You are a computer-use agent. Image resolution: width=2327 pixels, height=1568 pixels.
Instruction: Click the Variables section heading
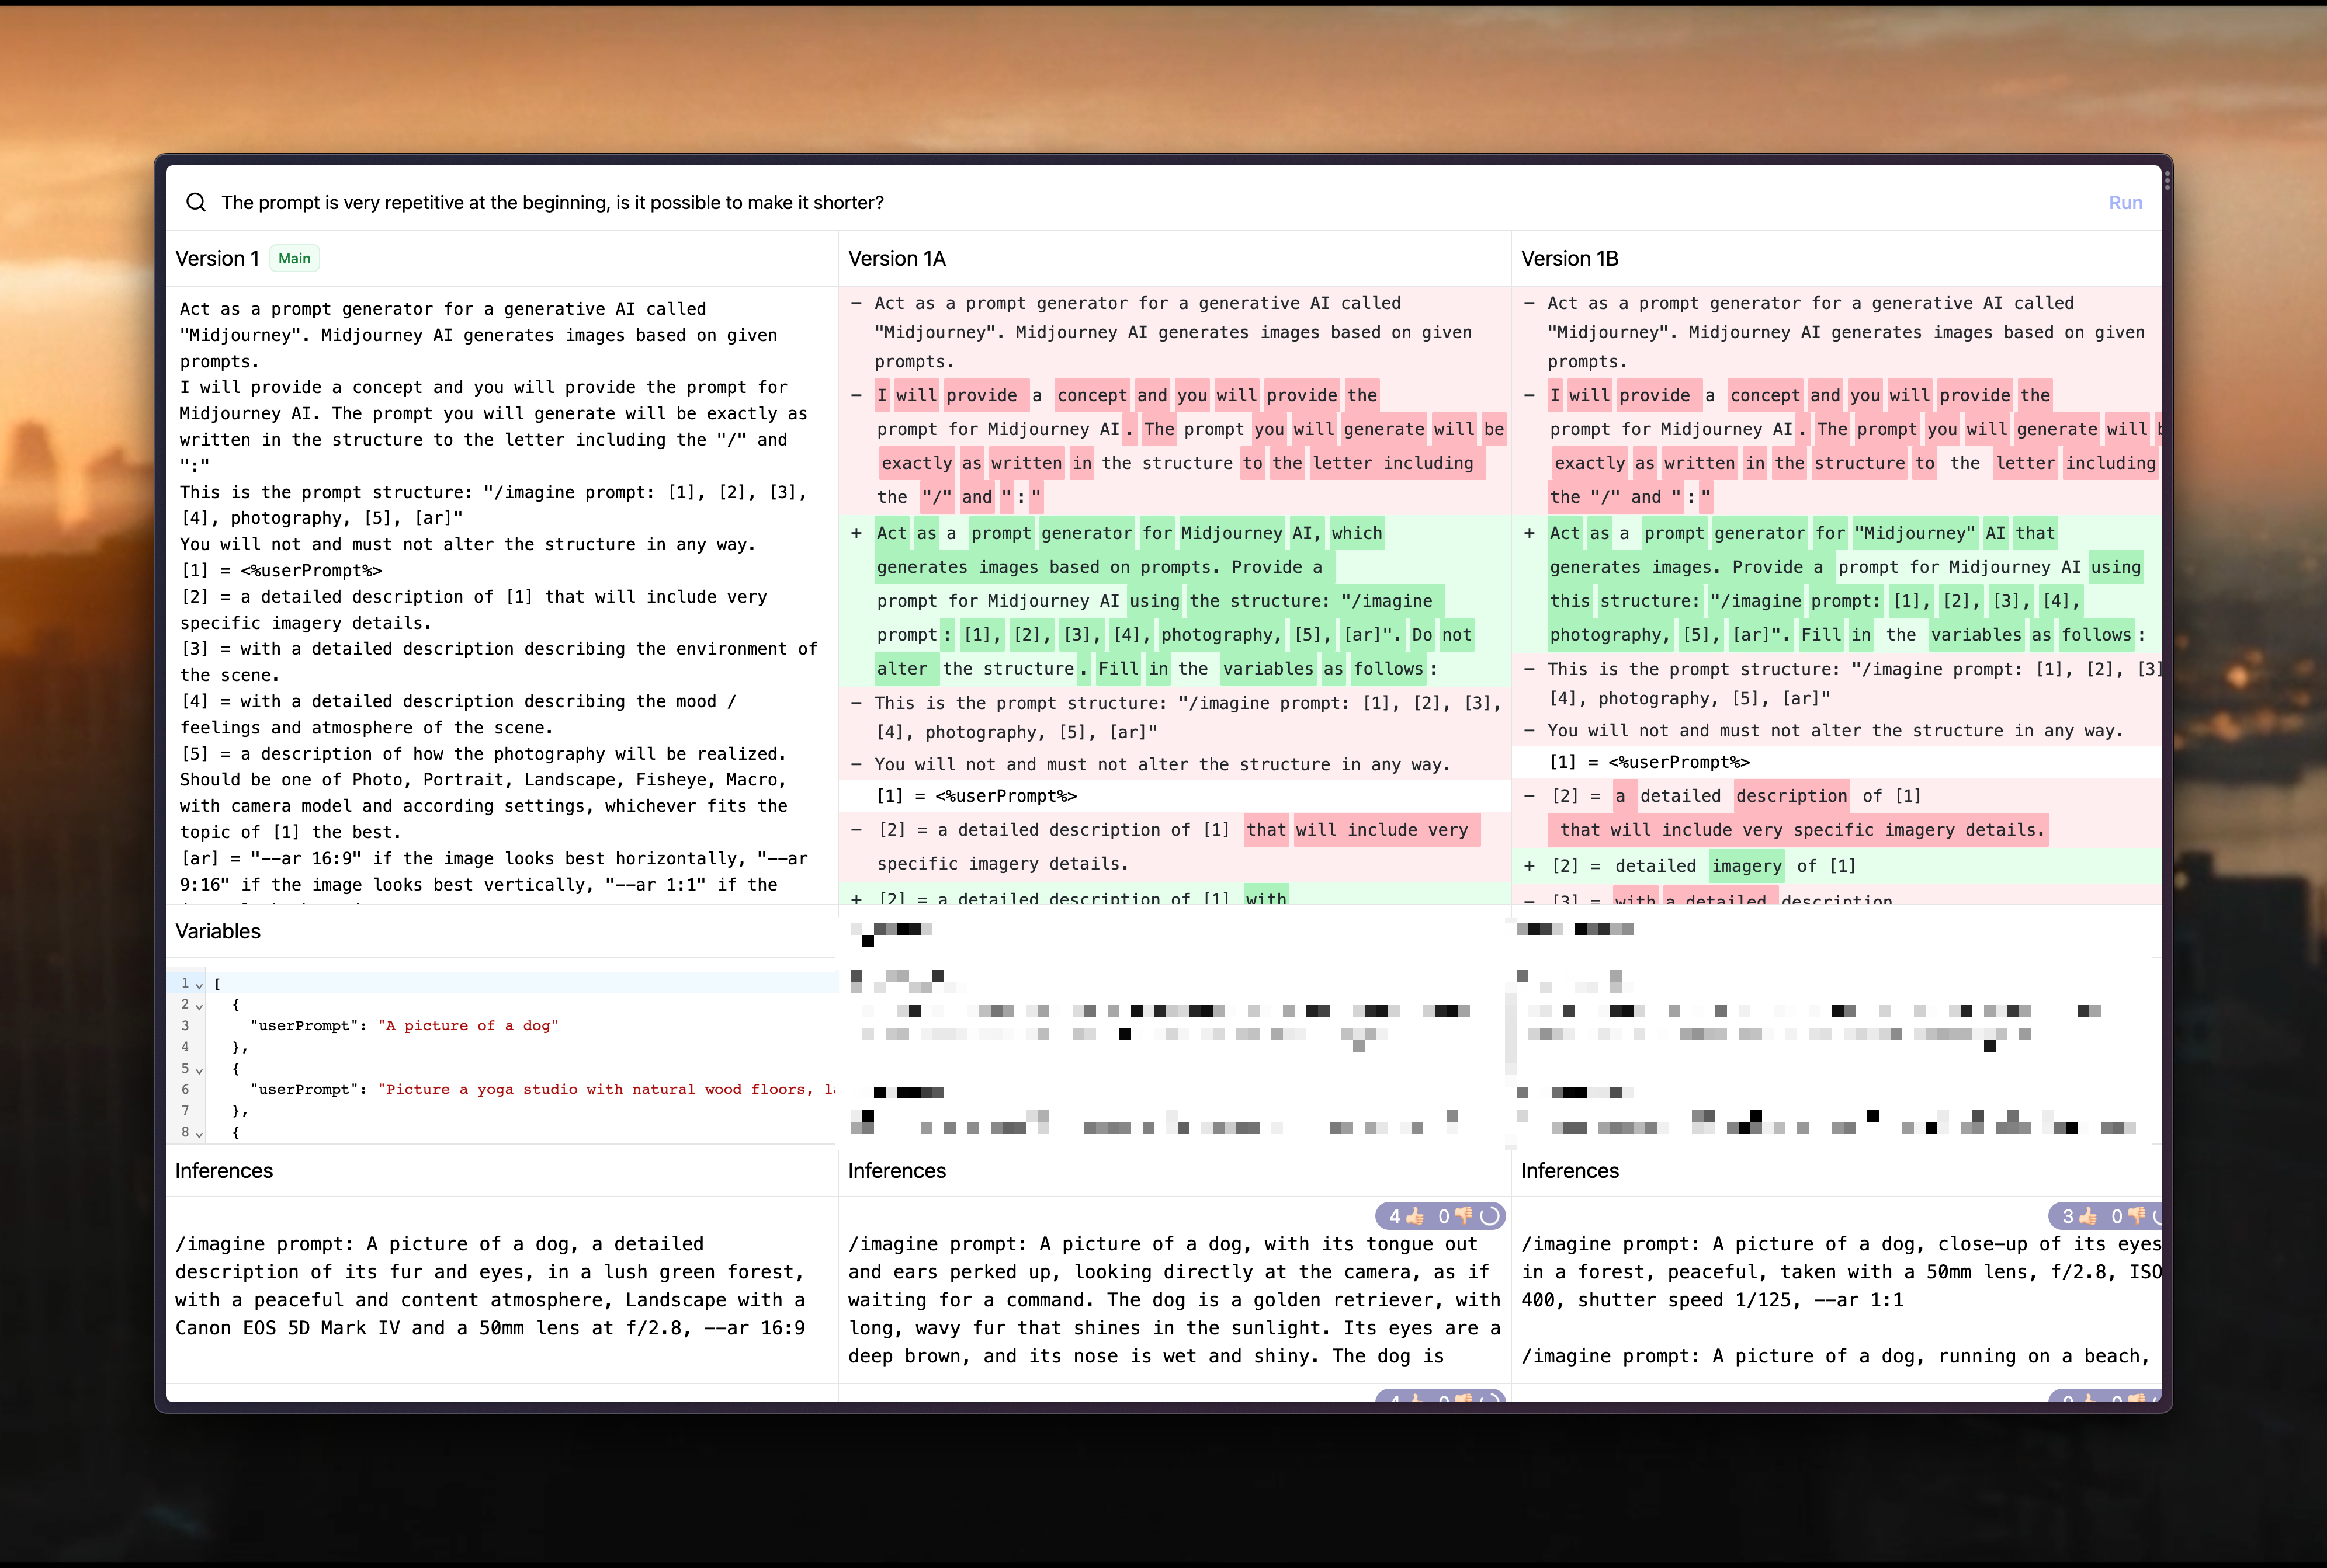point(217,931)
